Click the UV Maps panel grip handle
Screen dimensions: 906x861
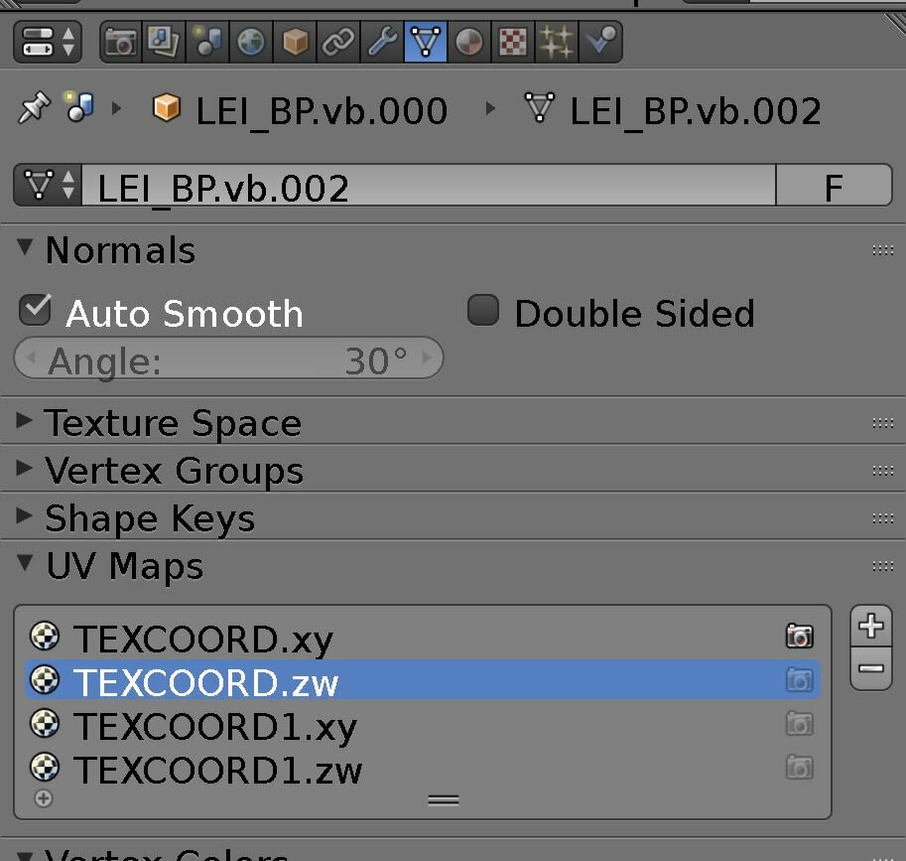pos(883,565)
